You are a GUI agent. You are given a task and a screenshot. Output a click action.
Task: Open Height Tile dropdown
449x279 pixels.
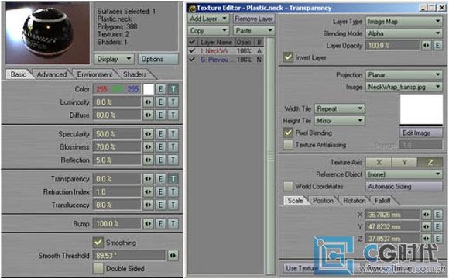pos(340,121)
